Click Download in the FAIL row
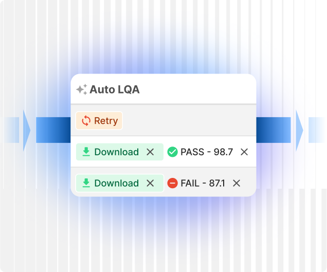The height and width of the screenshot is (272, 327). (116, 183)
